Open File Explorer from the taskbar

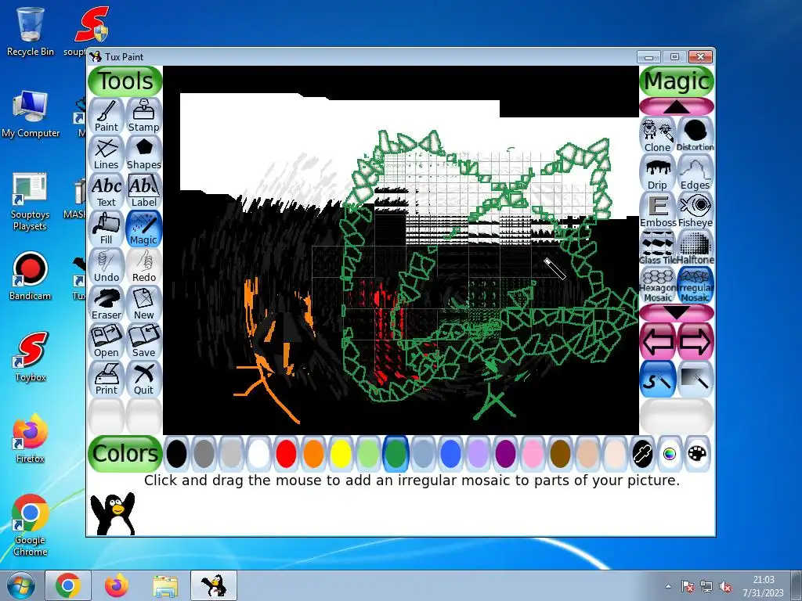165,585
